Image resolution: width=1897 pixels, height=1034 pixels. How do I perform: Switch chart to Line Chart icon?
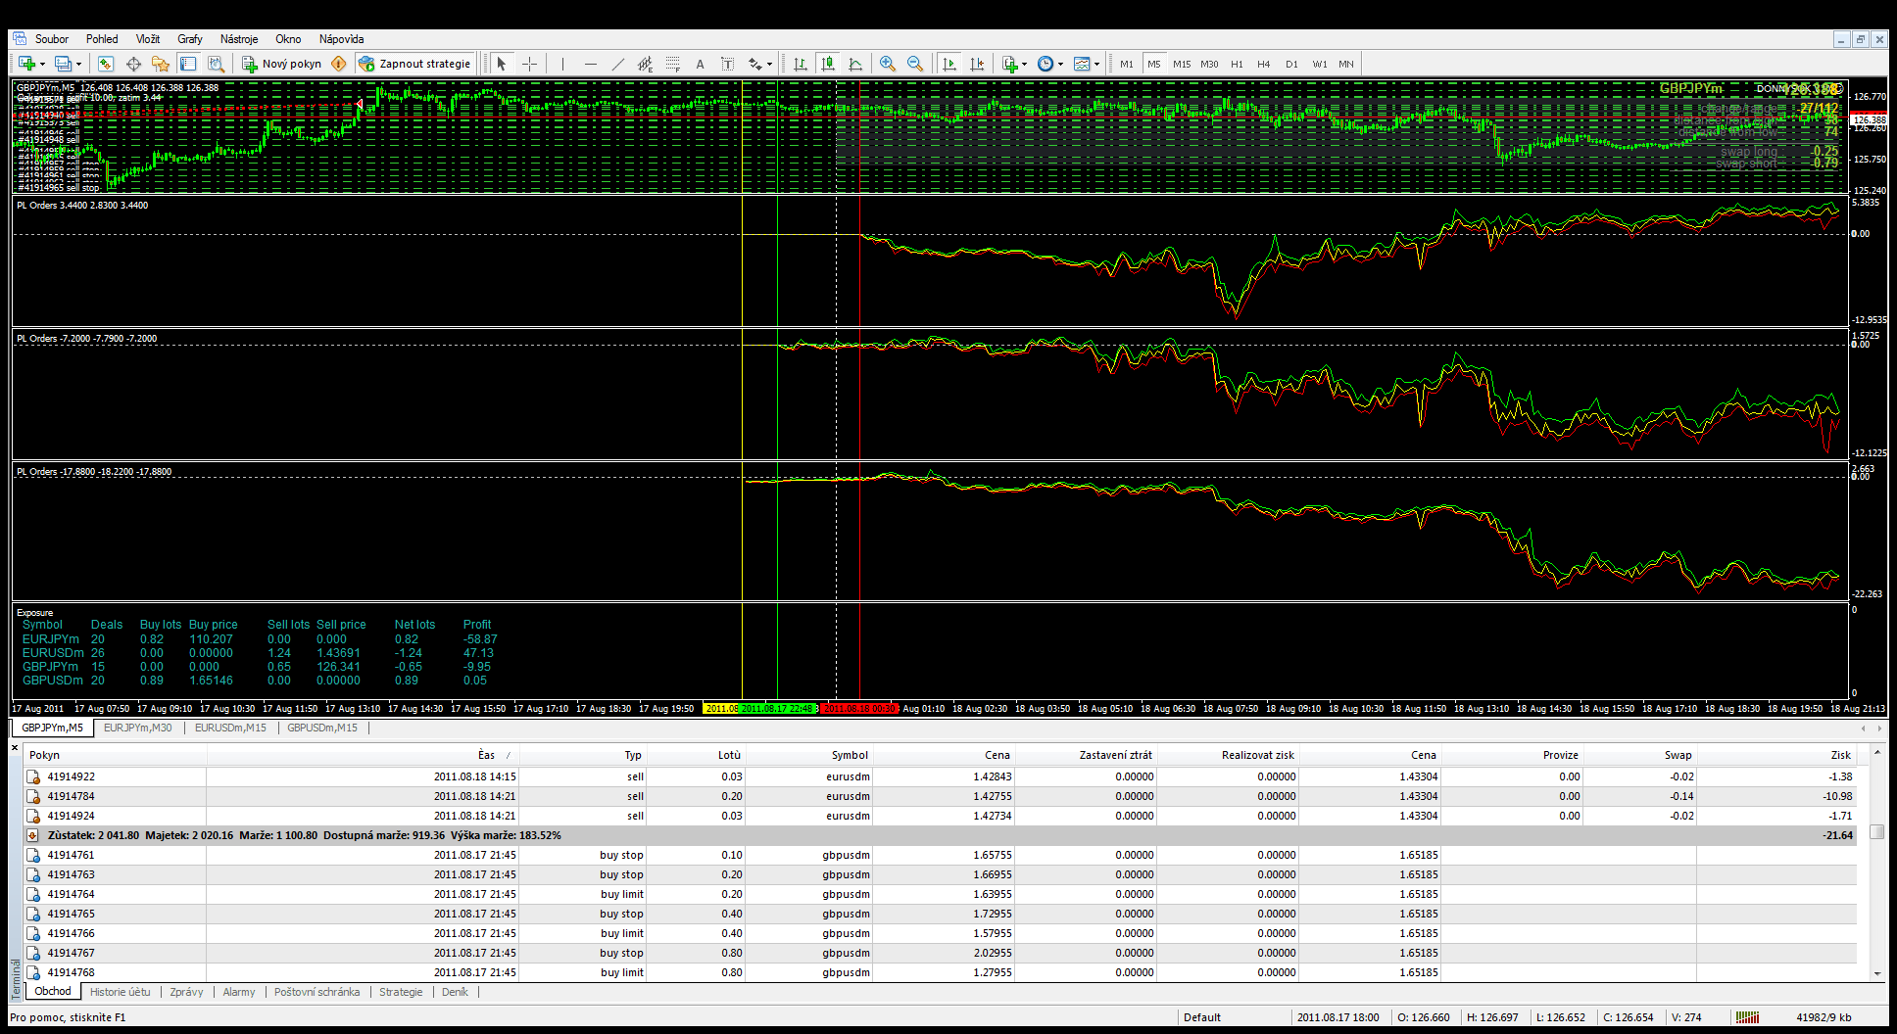pyautogui.click(x=855, y=64)
